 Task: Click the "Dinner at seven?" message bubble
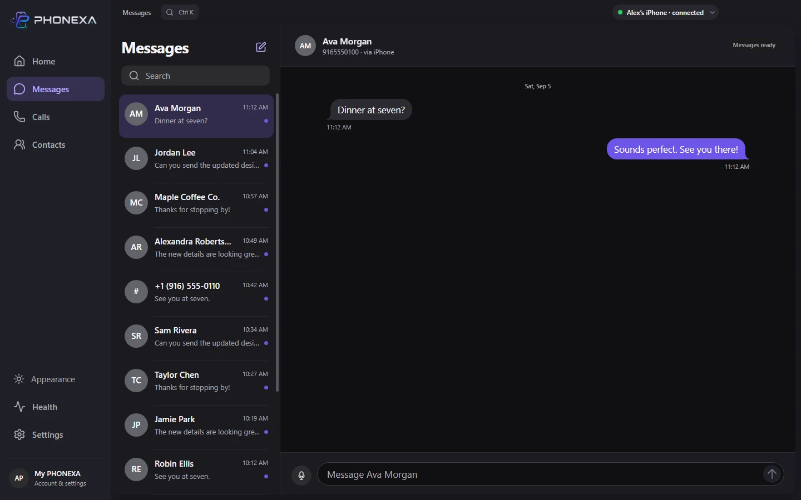coord(371,110)
